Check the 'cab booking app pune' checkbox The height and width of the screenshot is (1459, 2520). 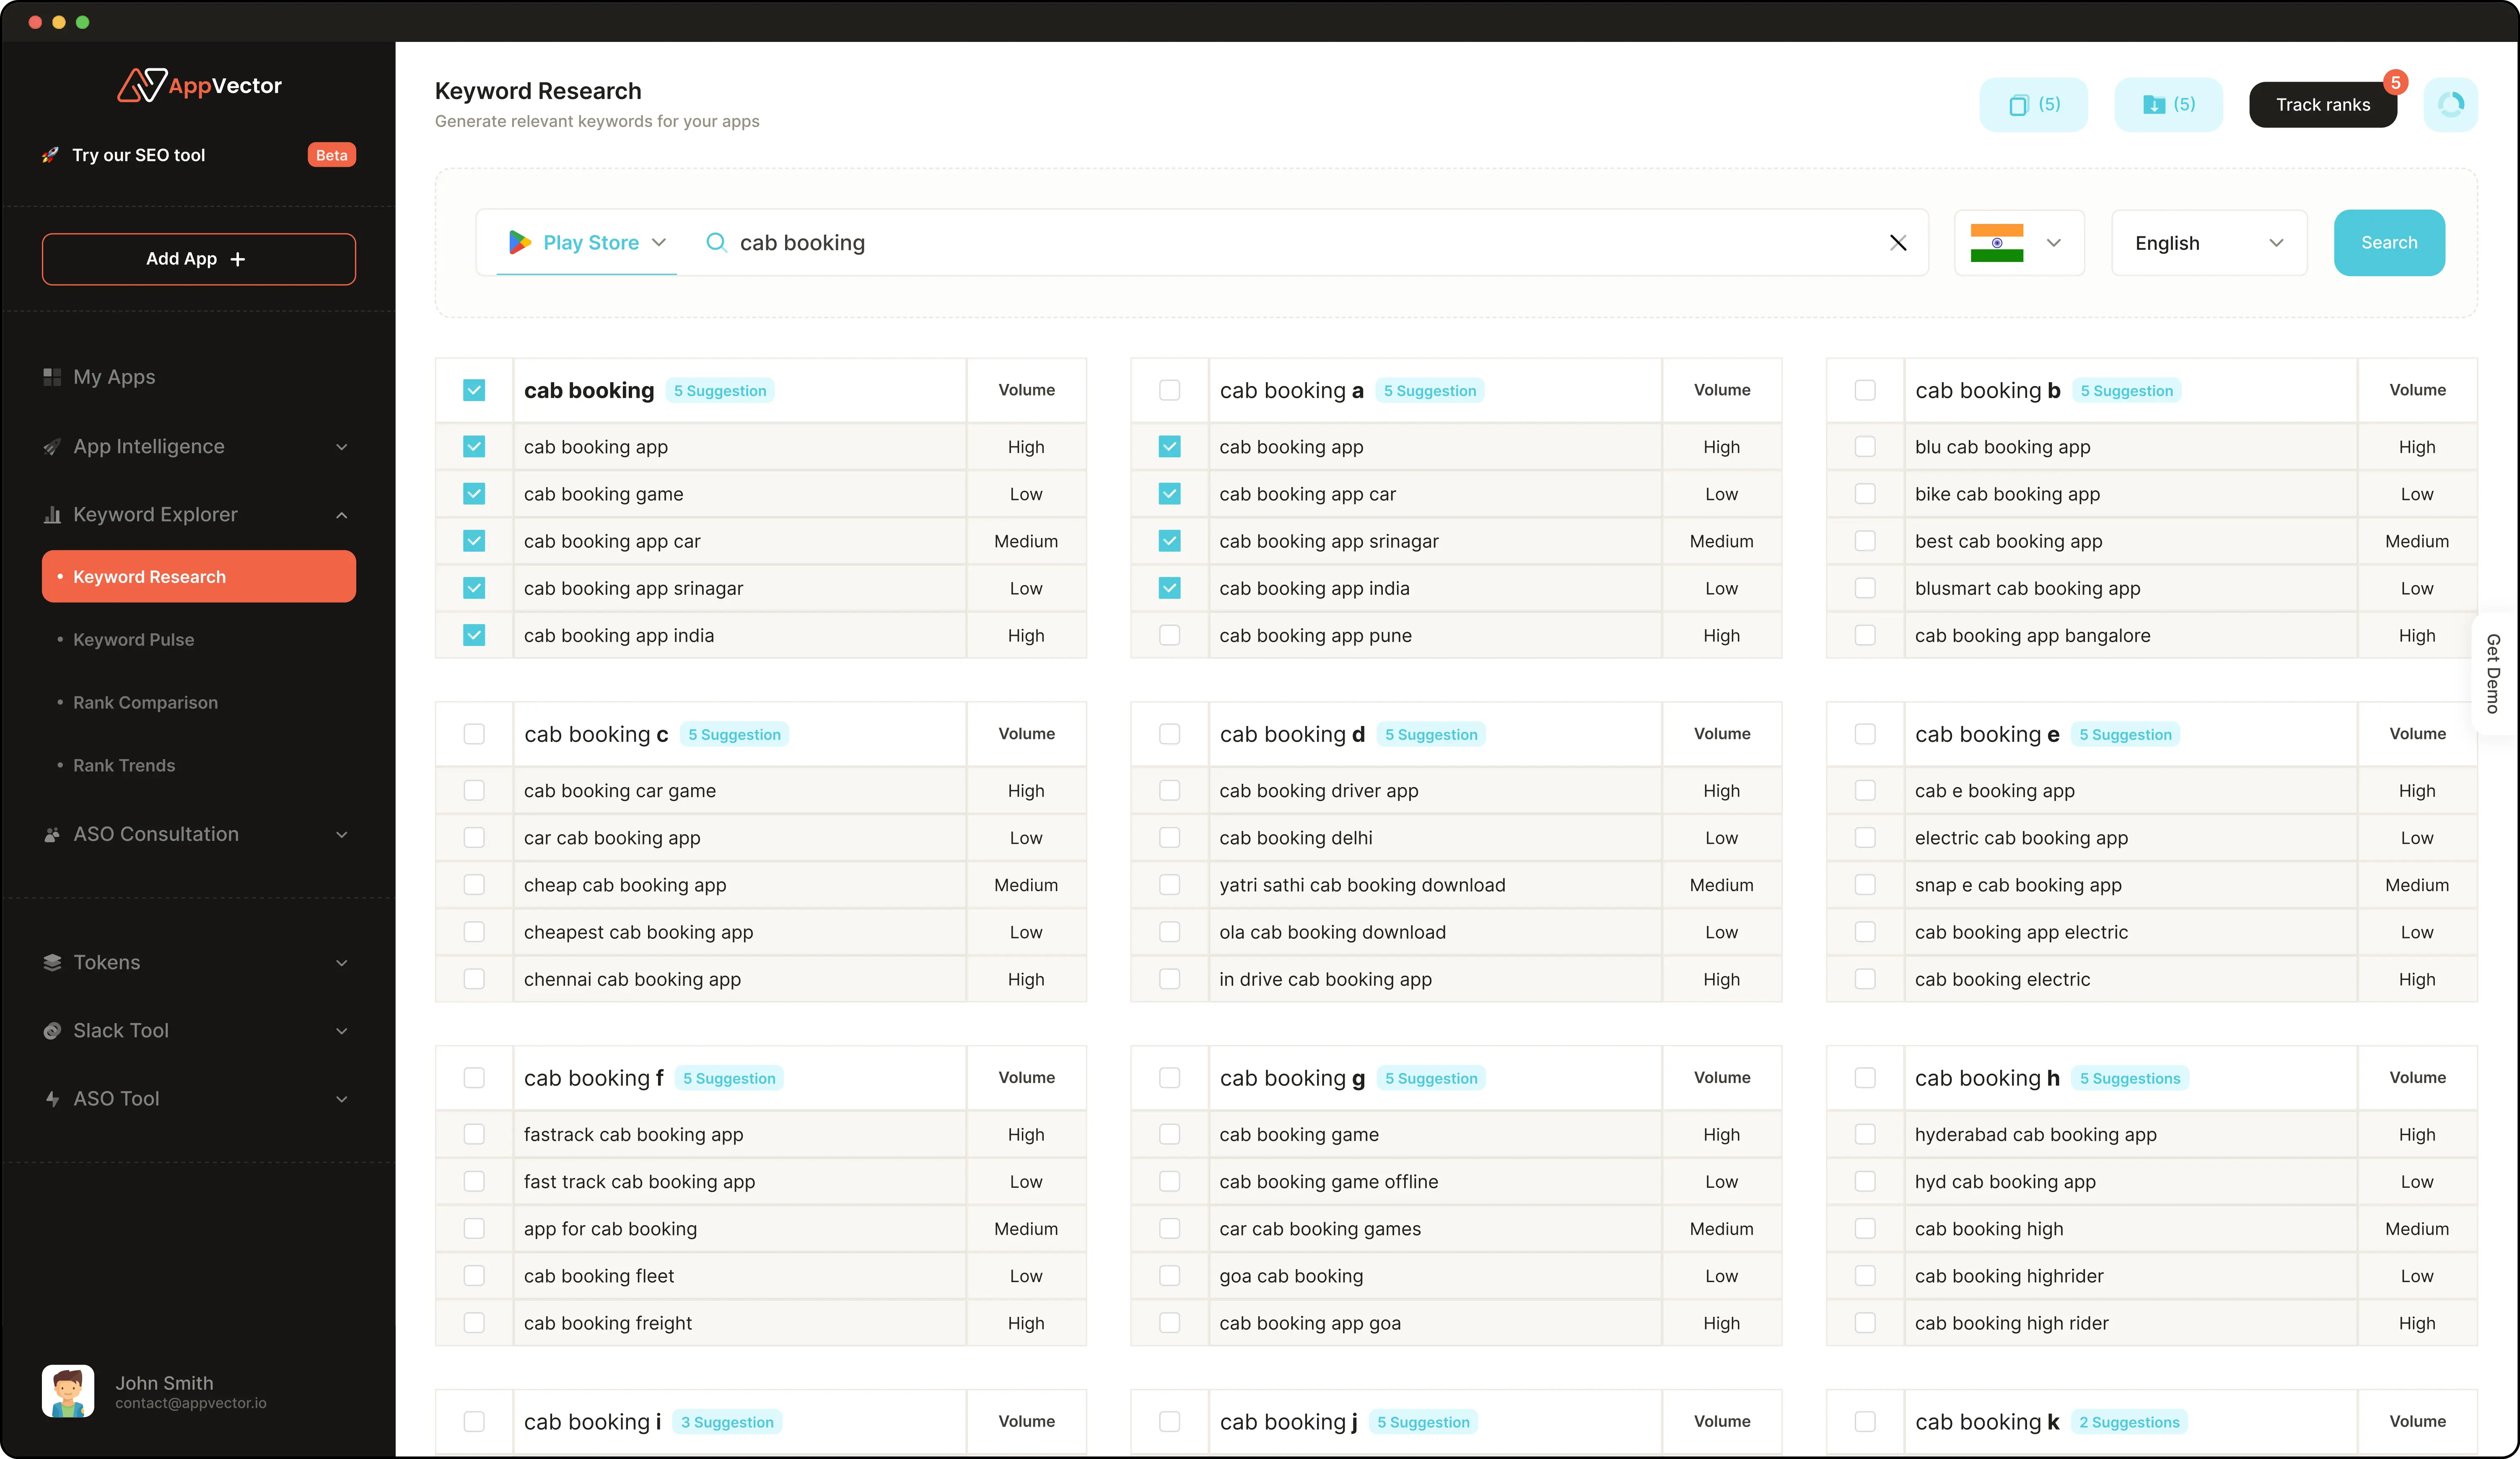pyautogui.click(x=1169, y=636)
